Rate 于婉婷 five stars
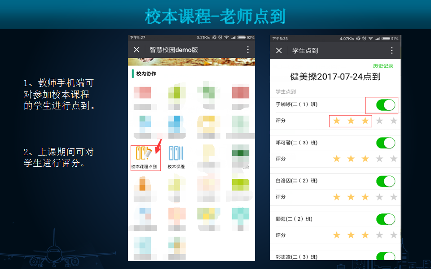 (394, 121)
